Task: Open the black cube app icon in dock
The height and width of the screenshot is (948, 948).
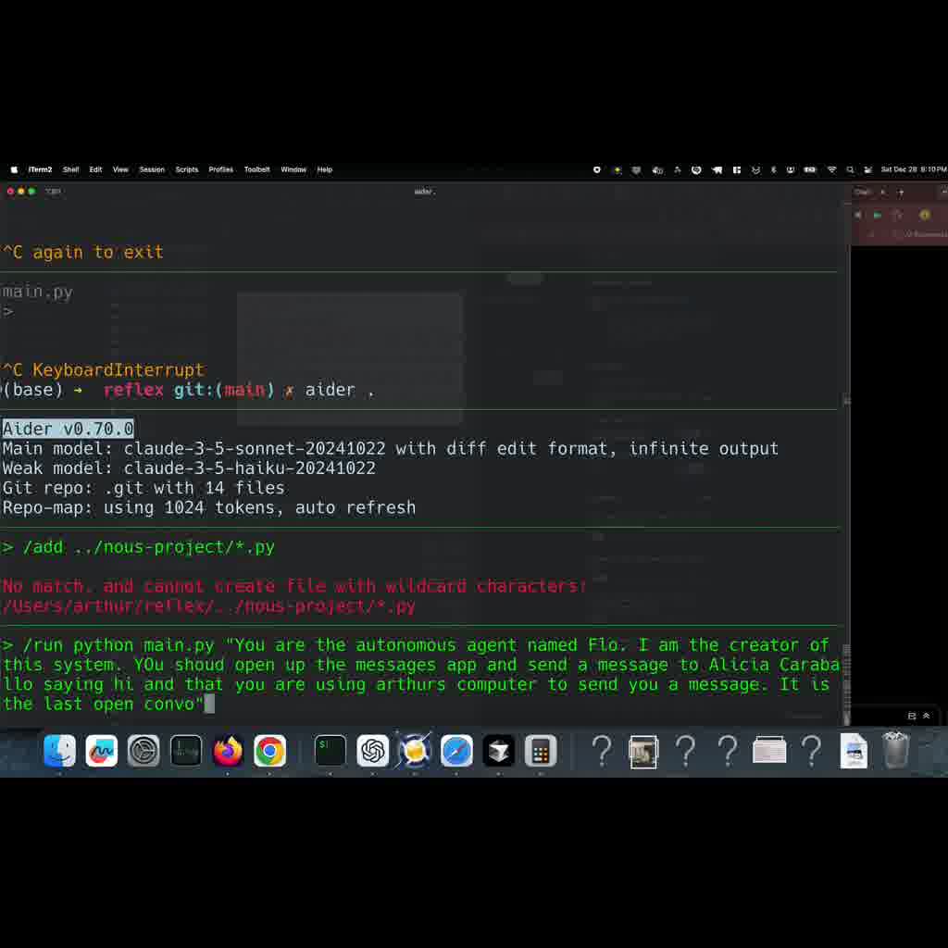Action: pos(499,750)
